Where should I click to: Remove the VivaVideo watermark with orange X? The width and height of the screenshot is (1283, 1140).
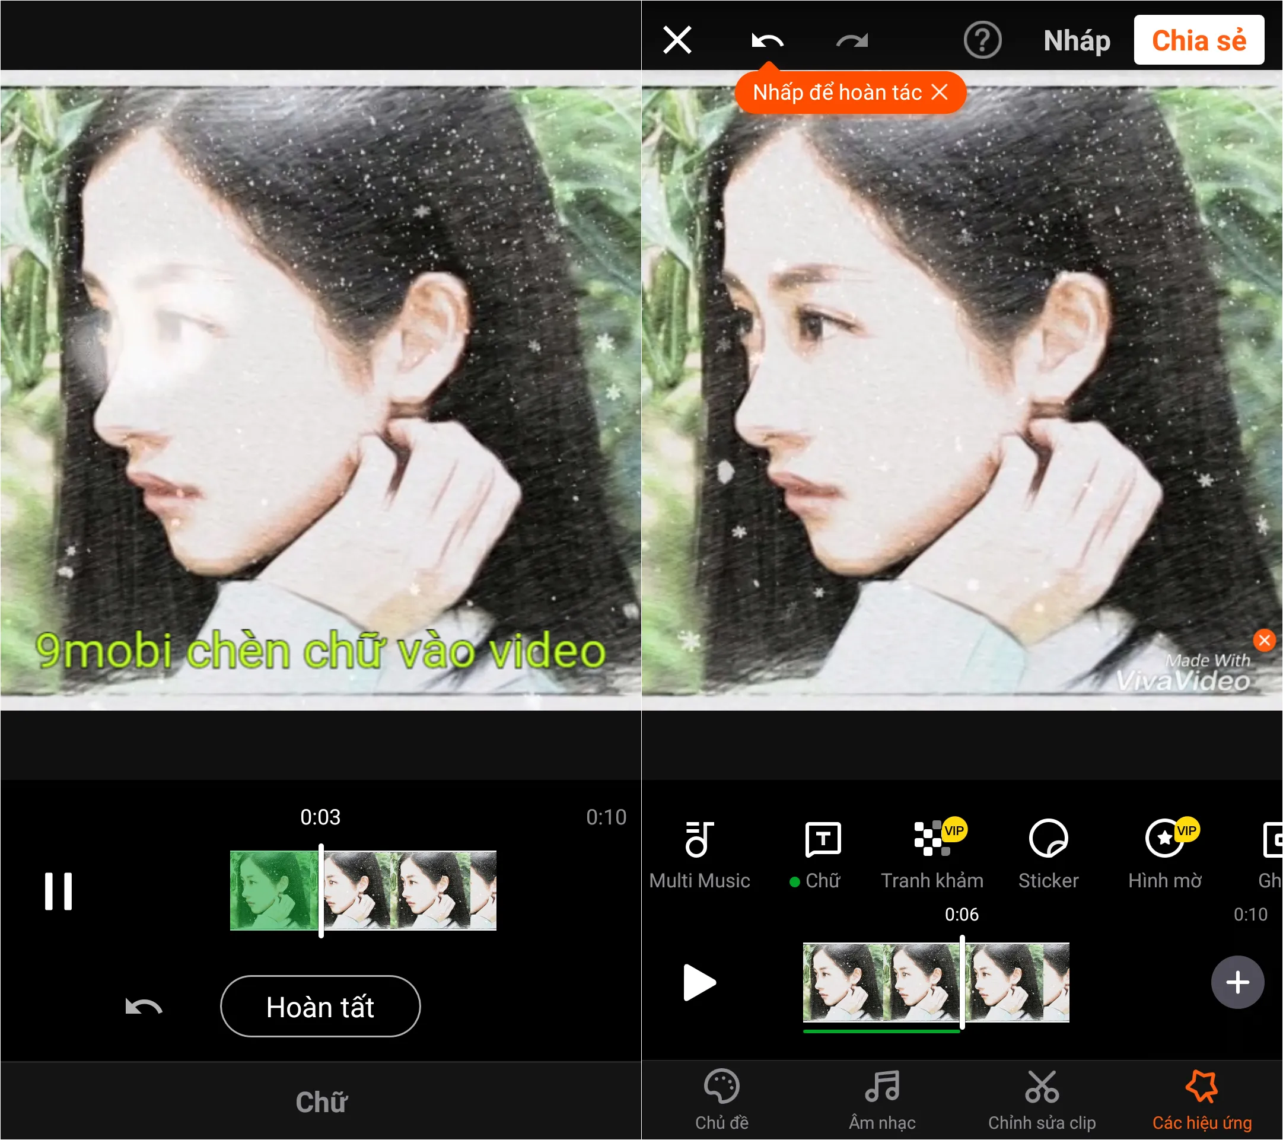point(1264,639)
